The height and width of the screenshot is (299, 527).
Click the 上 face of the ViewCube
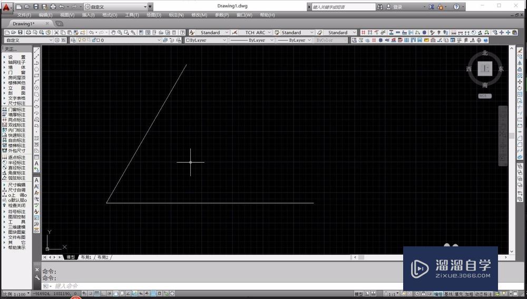[x=485, y=69]
